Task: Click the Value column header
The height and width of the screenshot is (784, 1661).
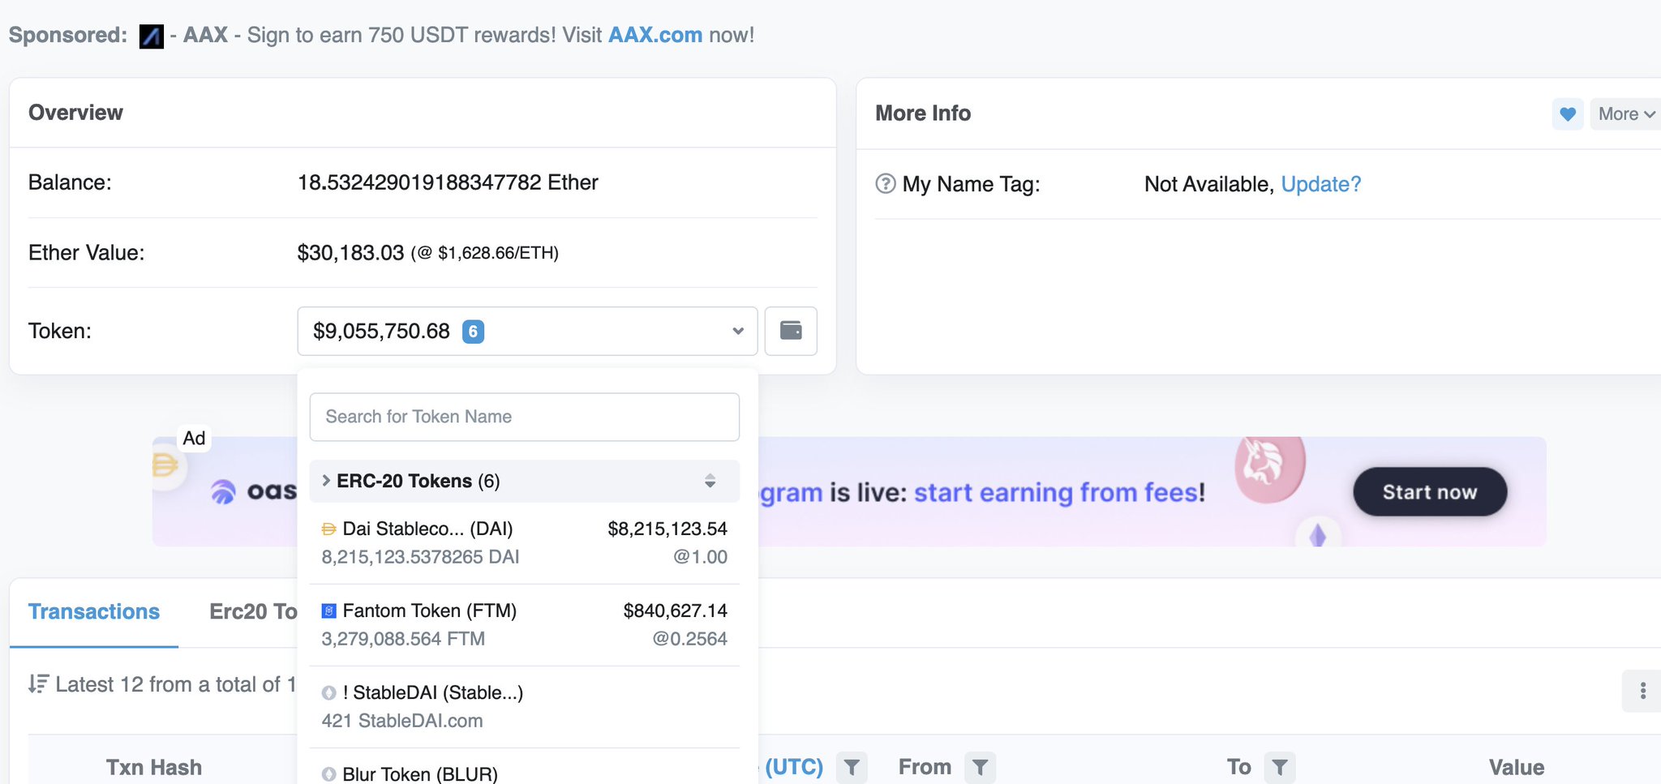Action: pyautogui.click(x=1517, y=767)
